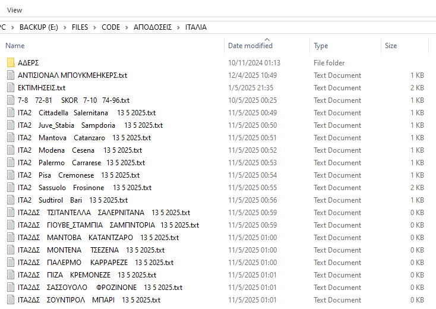This screenshot has width=436, height=309.
Task: Open the View ribbon tab
Action: click(x=14, y=10)
